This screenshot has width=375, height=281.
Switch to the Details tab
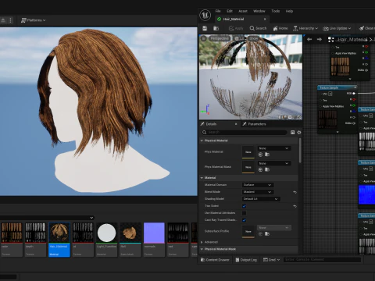tap(211, 124)
